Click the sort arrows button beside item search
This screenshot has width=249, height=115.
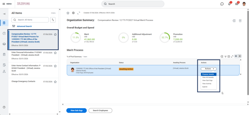pos(53,20)
